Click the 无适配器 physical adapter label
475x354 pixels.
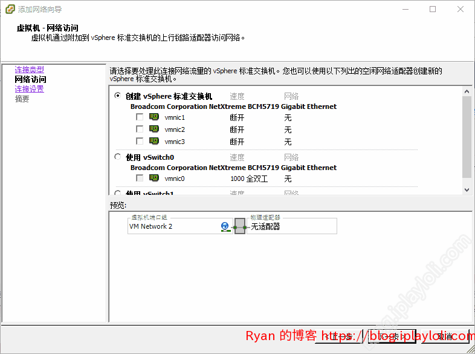(265, 226)
